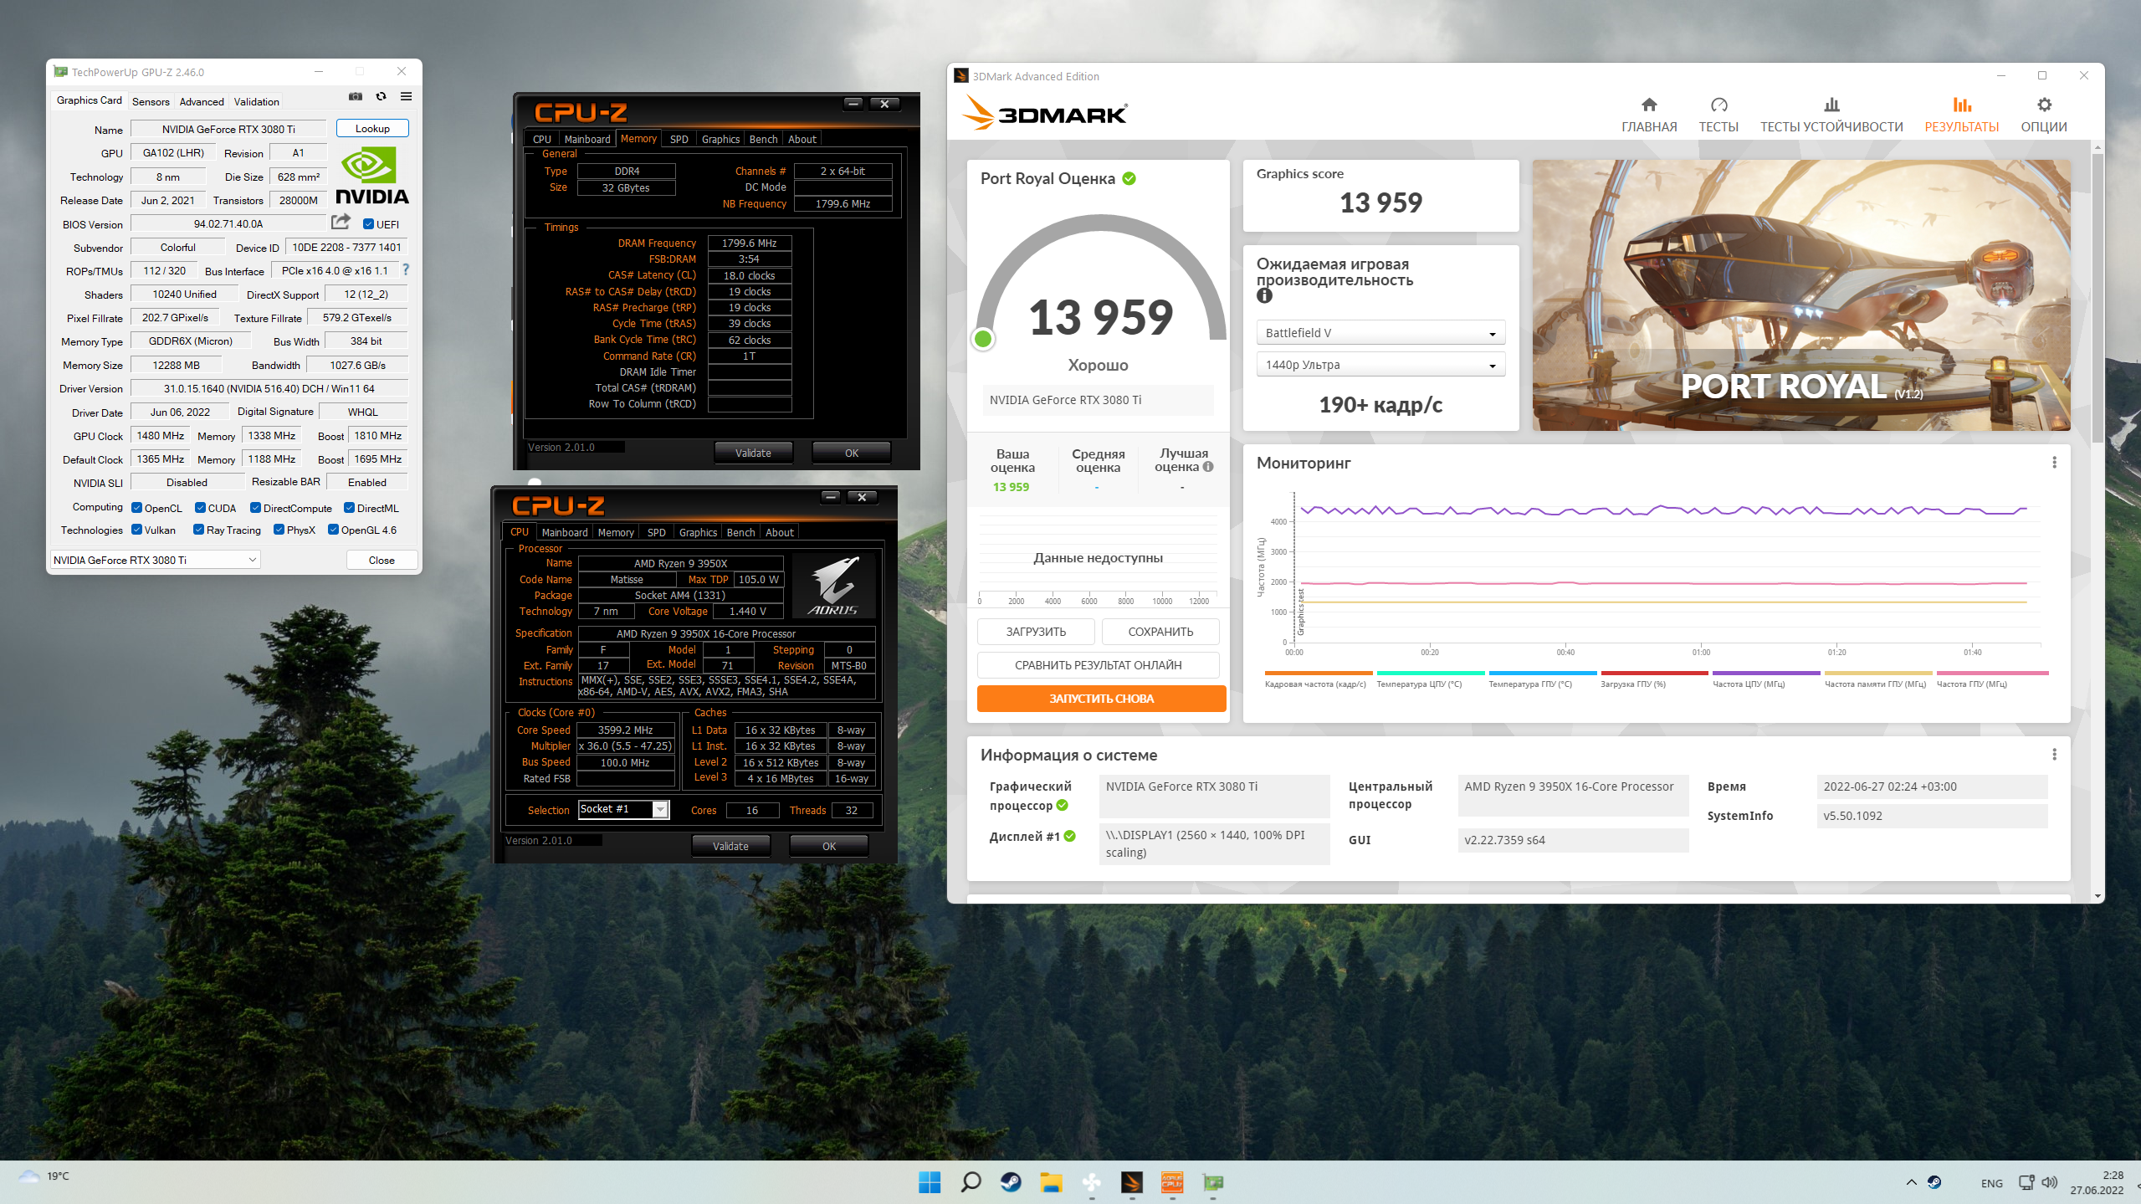Open Battlefield V game dropdown
Viewport: 2141px width, 1204px height.
(x=1380, y=333)
